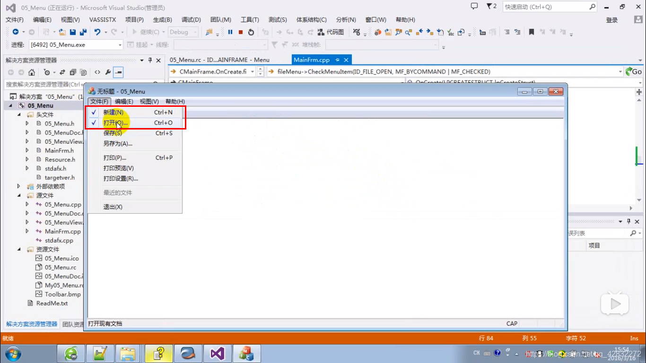Click the Show All Files icon in Solution Explorer
The width and height of the screenshot is (646, 363).
83,72
